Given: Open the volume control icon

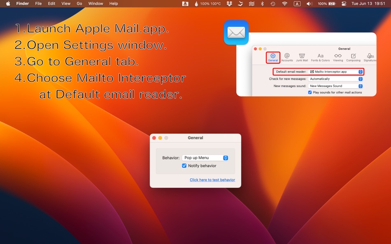Looking at the screenshot, I should tap(309, 3).
